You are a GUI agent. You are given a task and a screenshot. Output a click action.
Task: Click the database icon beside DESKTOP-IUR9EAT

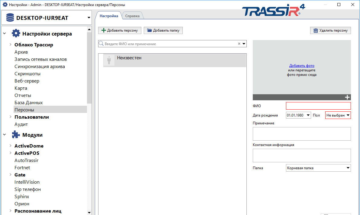click(x=10, y=17)
